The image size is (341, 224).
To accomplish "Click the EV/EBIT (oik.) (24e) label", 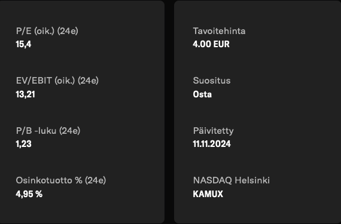I will click(x=57, y=81).
